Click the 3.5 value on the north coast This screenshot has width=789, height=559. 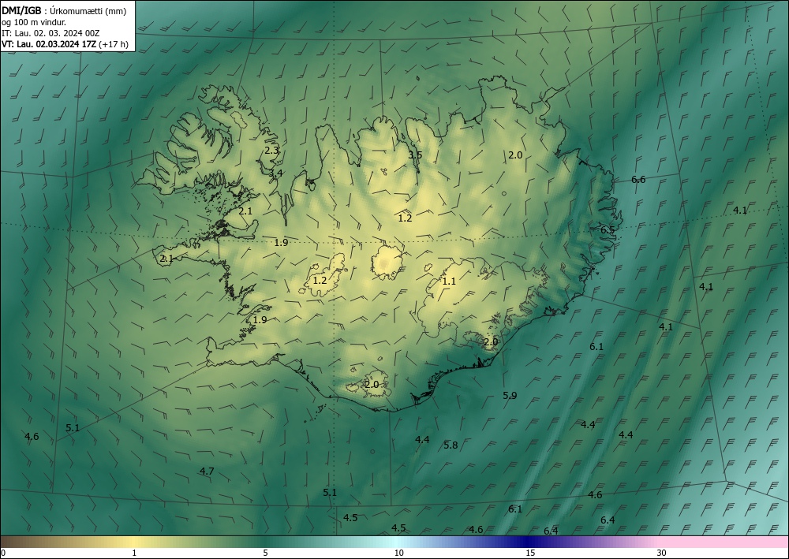(415, 155)
